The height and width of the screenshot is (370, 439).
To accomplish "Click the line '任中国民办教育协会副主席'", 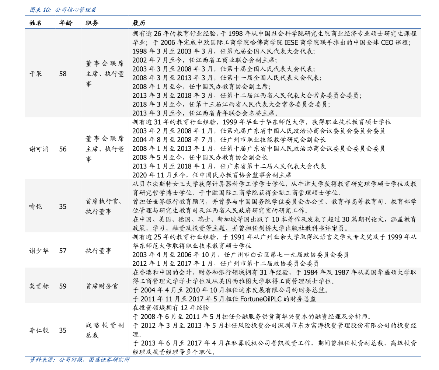I will pos(202,87).
